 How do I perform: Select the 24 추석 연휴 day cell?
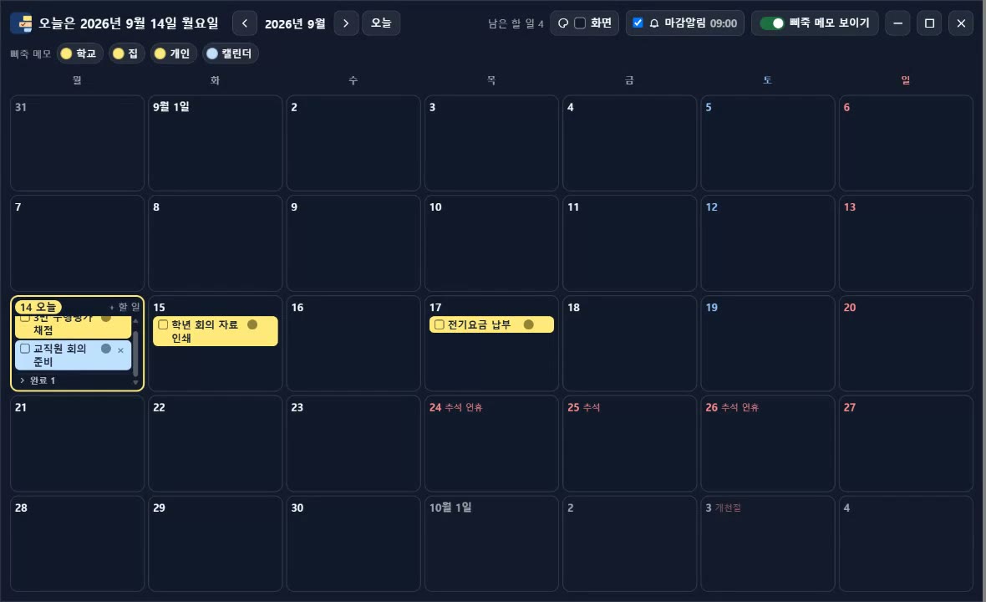491,443
